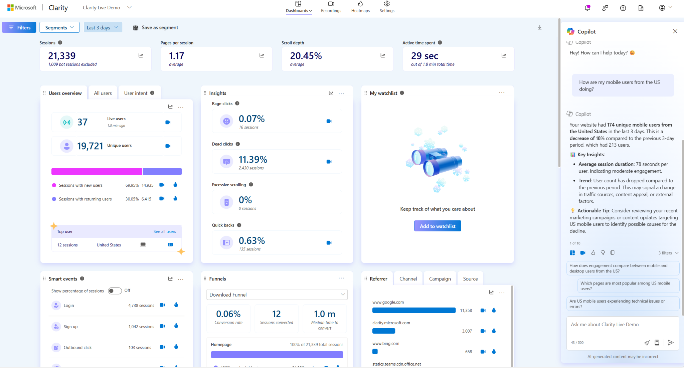The height and width of the screenshot is (368, 684).
Task: Send the Copilot message
Action: 670,343
